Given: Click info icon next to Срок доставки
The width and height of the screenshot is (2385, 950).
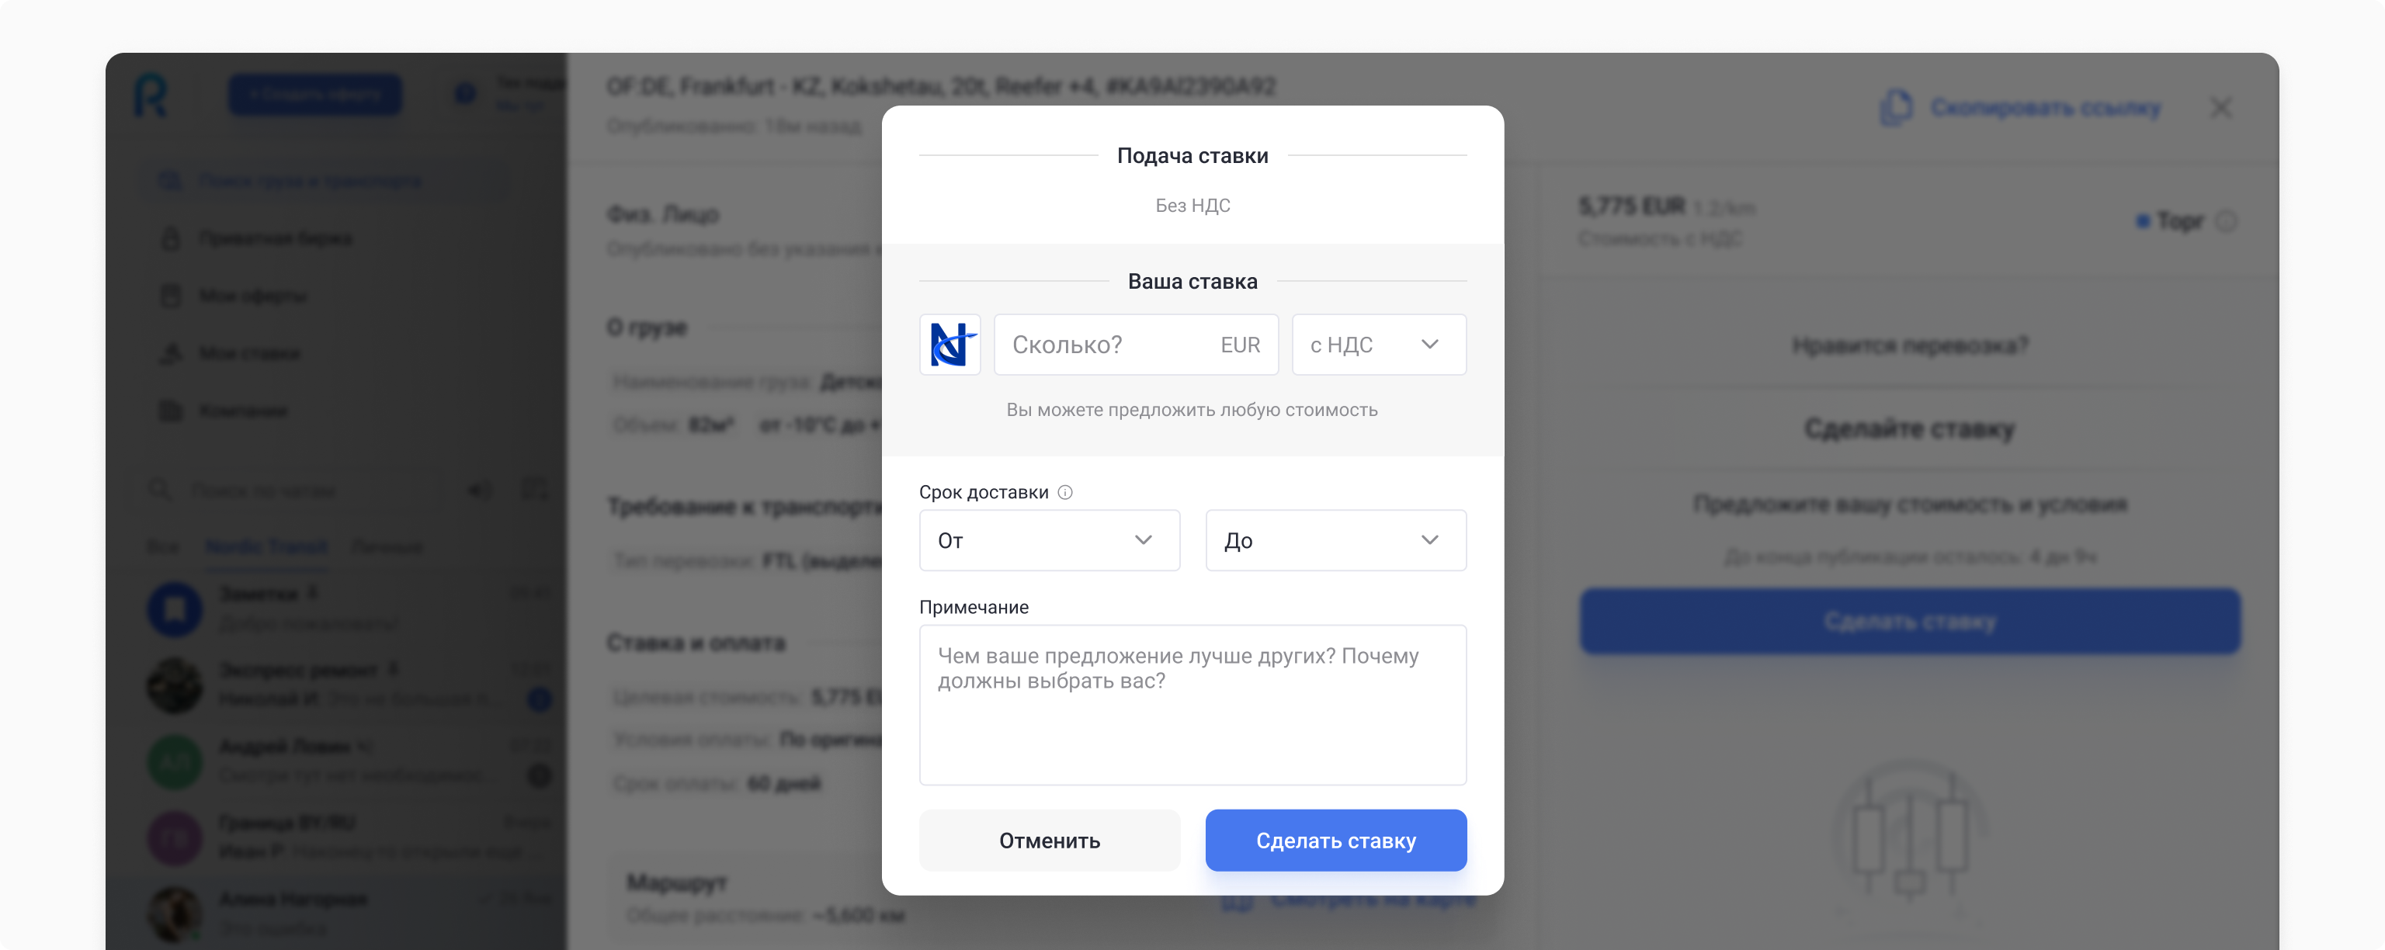Looking at the screenshot, I should pyautogui.click(x=1064, y=491).
